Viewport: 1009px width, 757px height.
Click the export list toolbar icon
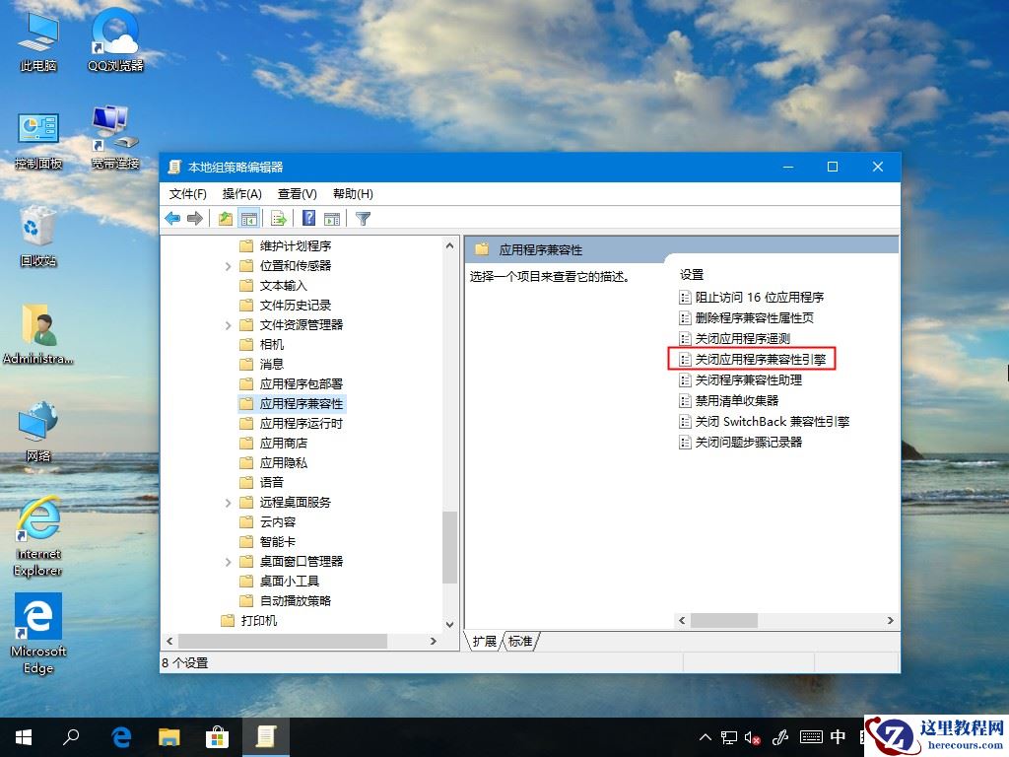click(279, 218)
